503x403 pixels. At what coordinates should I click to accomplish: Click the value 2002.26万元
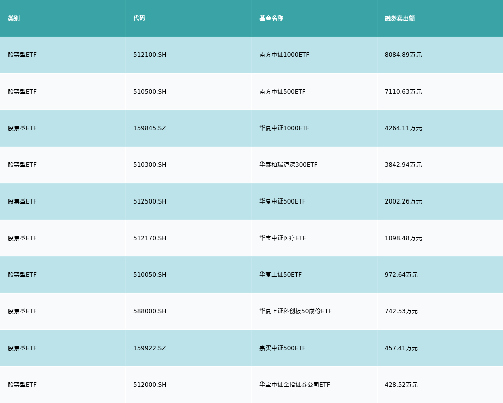[403, 201]
